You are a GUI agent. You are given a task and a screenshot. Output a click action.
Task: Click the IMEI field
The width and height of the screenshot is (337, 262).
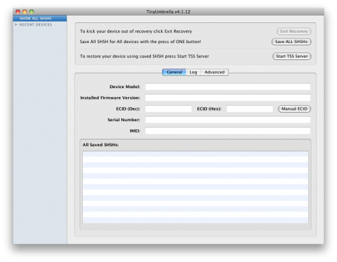(228, 131)
